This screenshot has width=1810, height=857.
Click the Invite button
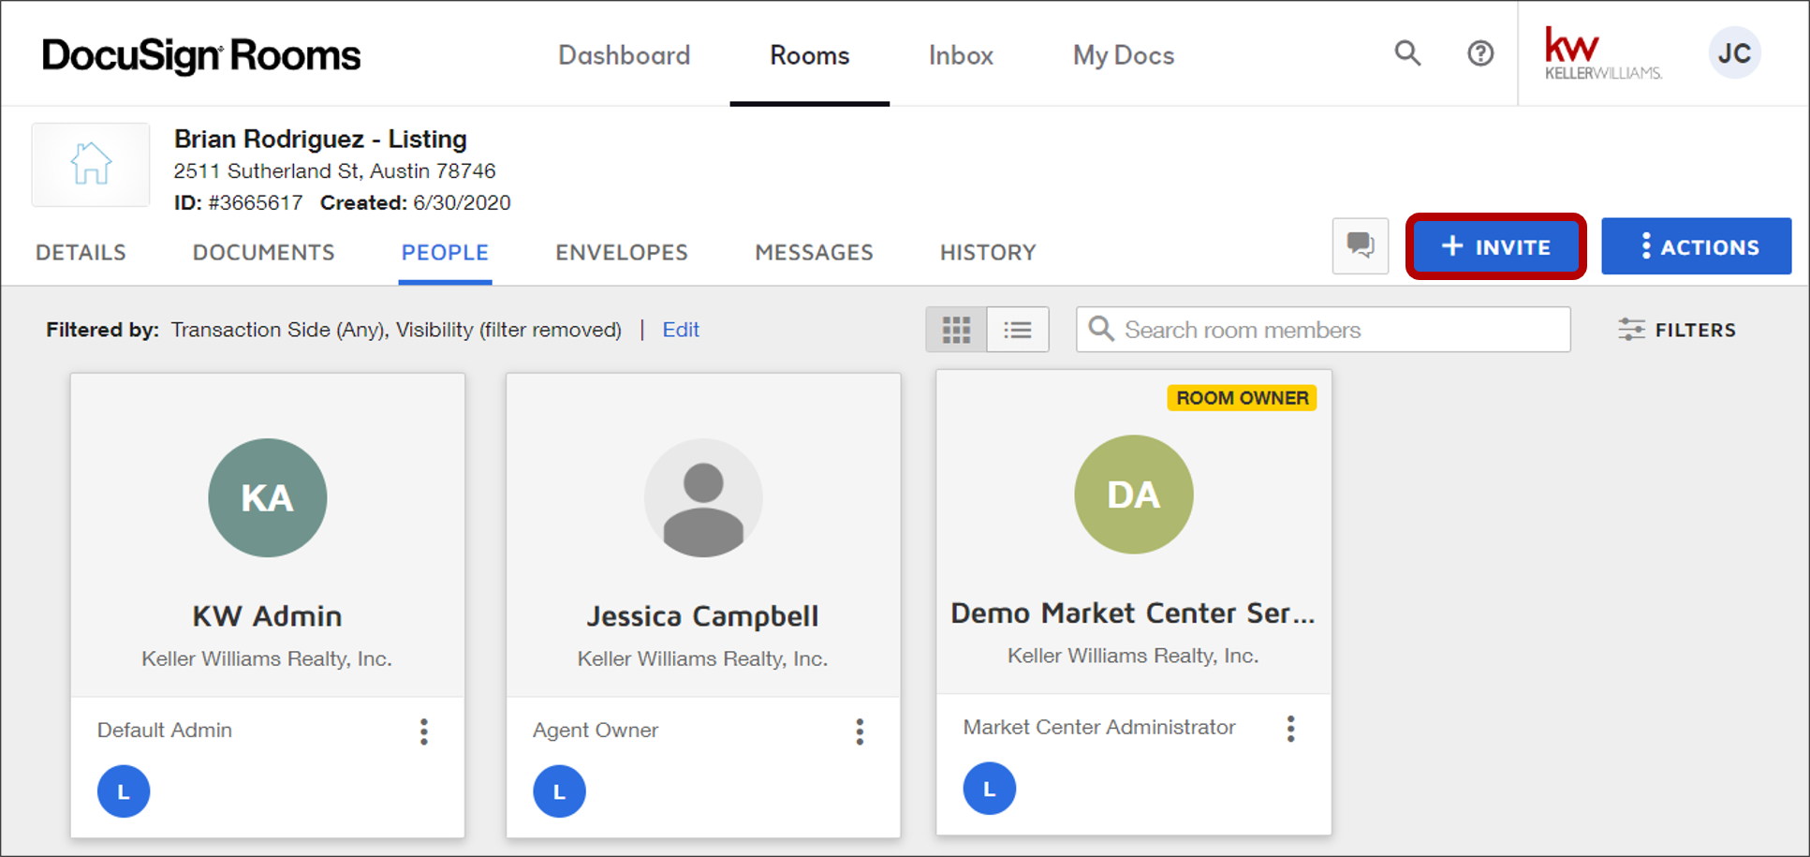pos(1495,246)
